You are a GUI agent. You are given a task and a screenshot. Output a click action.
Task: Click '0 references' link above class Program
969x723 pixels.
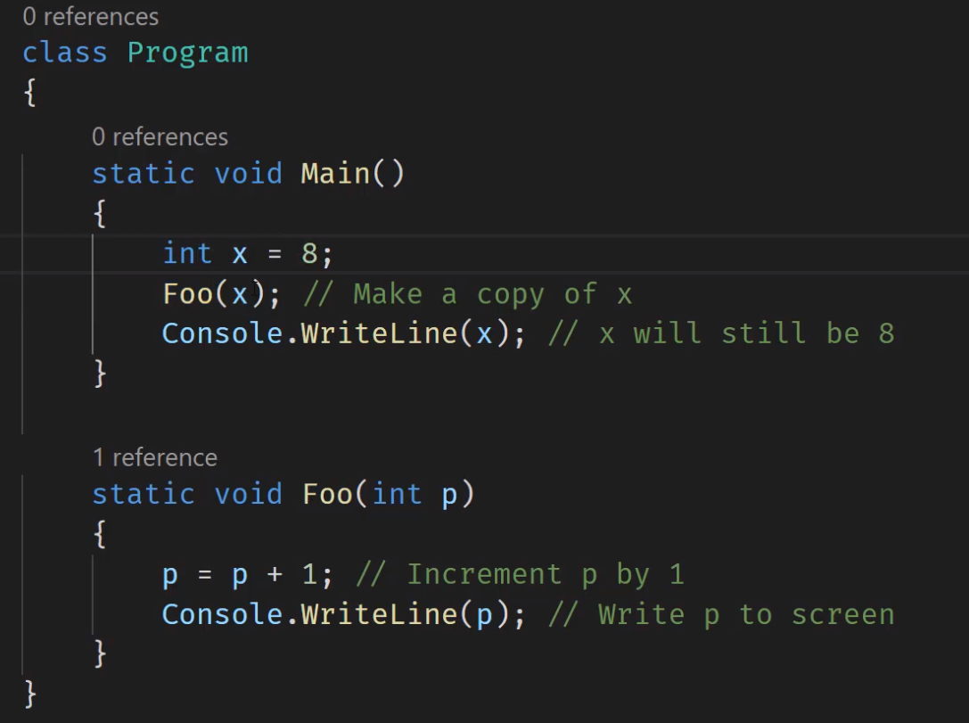coord(90,17)
